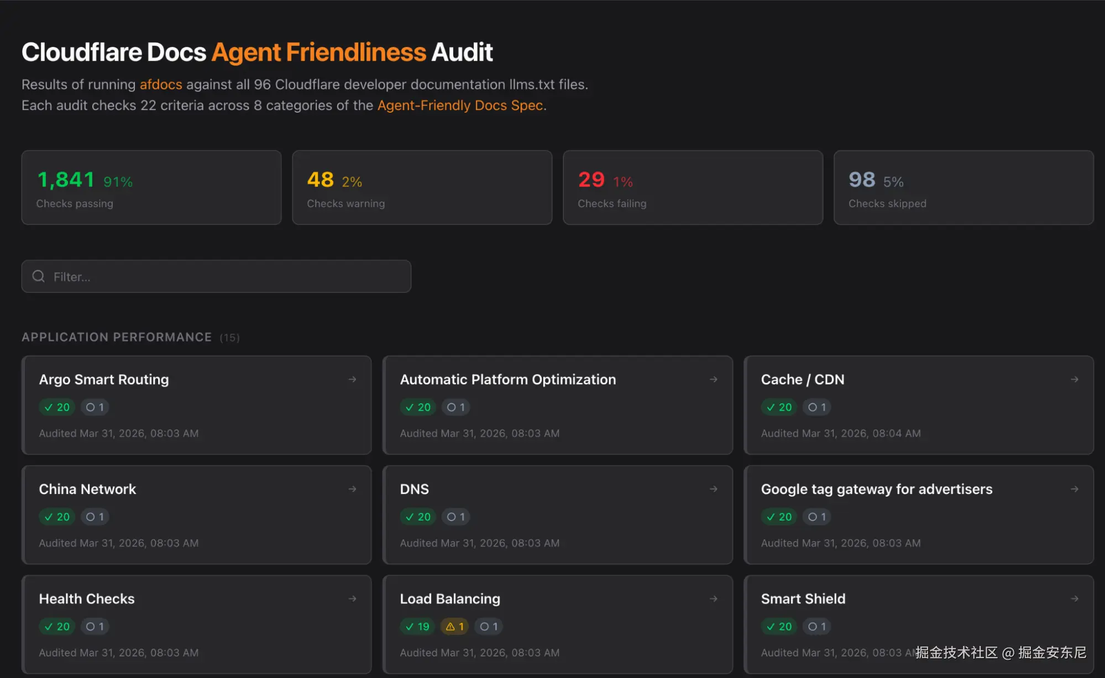The height and width of the screenshot is (678, 1105).
Task: Click arrow icon on Automatic Platform Optimization card
Action: 713,379
